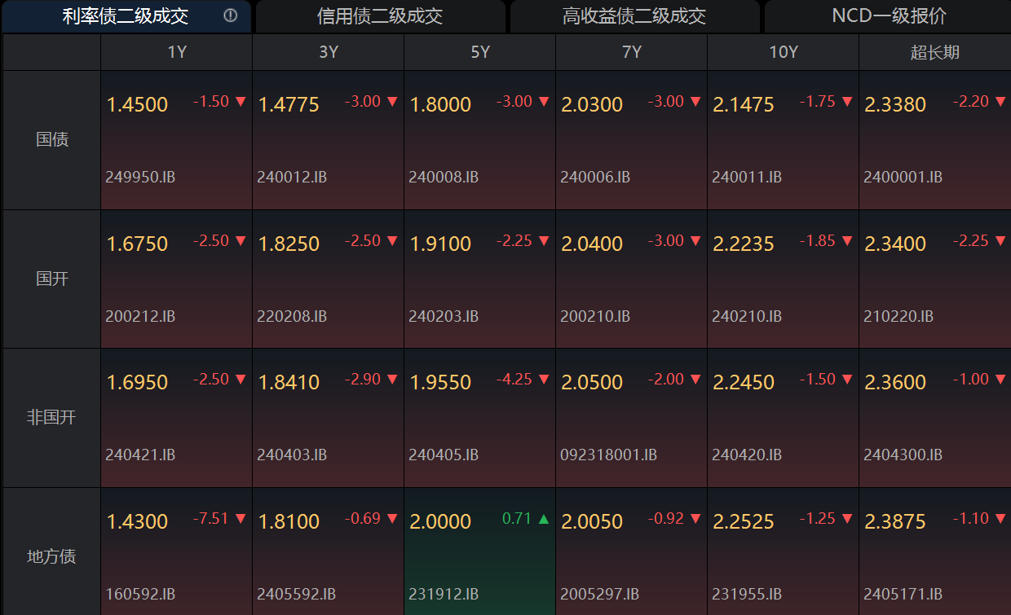Select the 1Y column header
Viewport: 1011px width, 615px height.
tap(177, 52)
